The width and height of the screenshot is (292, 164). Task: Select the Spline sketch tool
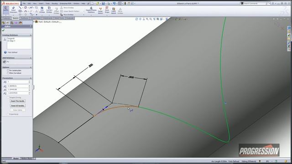[x=31, y=8]
